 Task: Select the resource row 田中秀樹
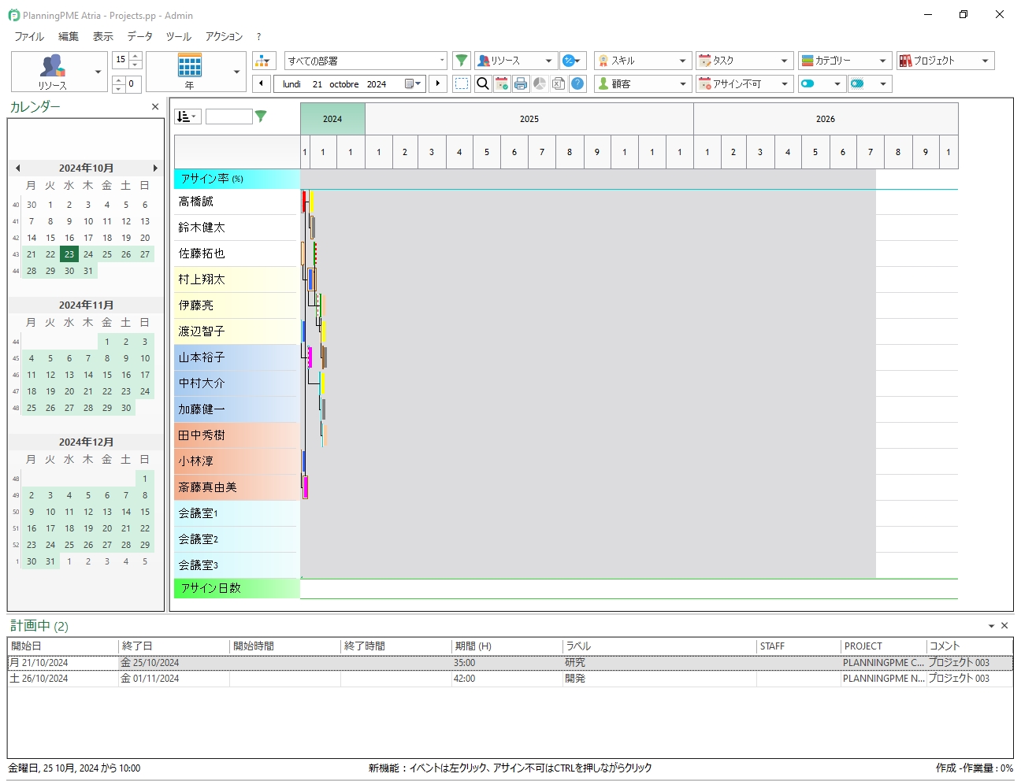click(236, 435)
